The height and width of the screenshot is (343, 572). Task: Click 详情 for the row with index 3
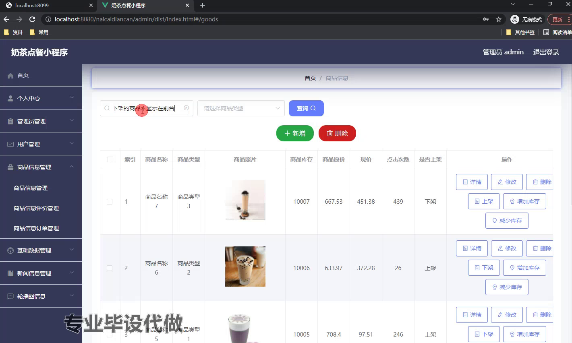(472, 315)
